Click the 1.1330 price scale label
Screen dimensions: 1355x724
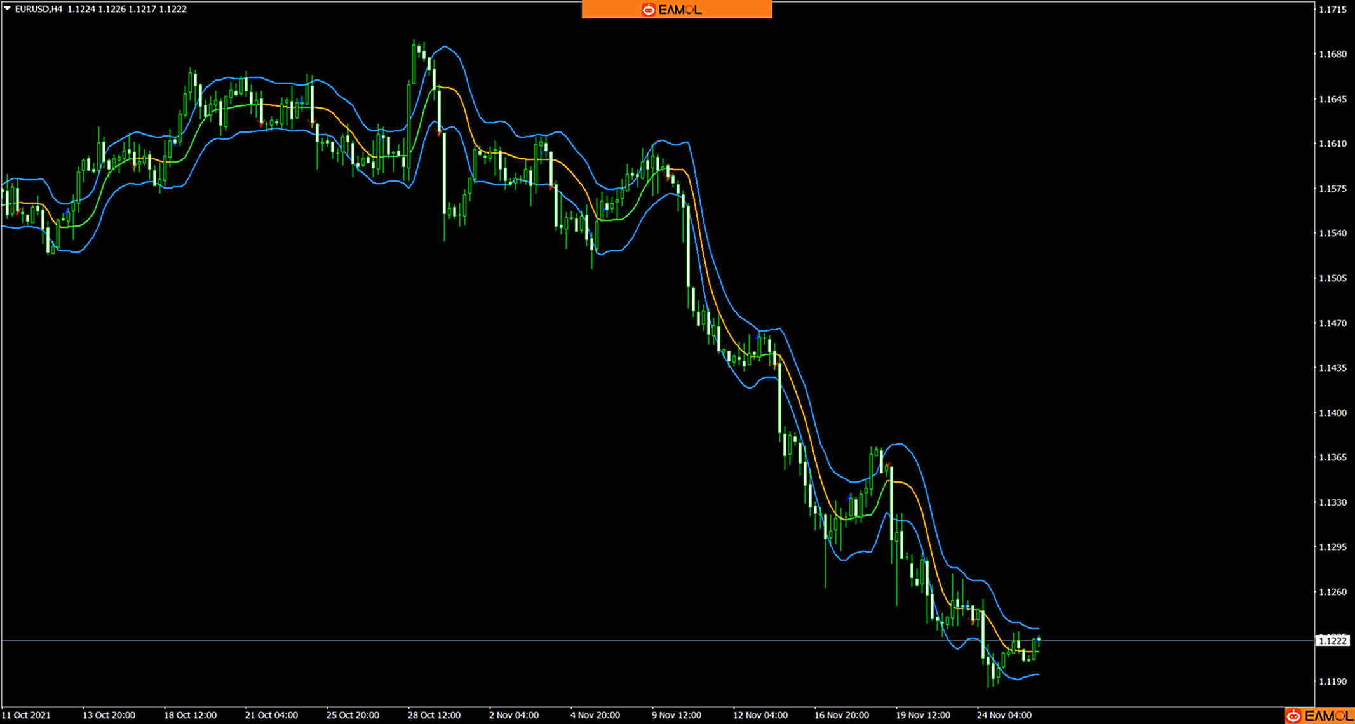pos(1333,502)
